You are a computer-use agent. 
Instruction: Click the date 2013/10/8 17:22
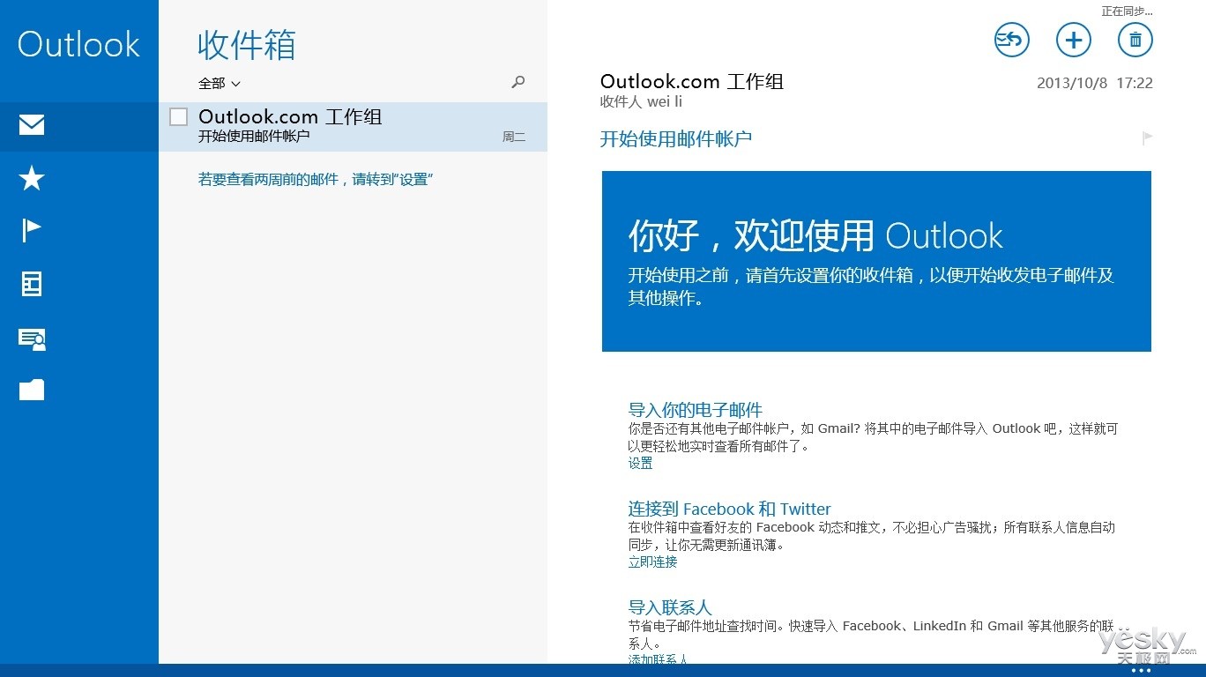pyautogui.click(x=1095, y=83)
